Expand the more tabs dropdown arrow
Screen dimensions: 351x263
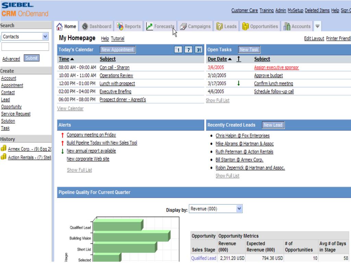point(317,26)
